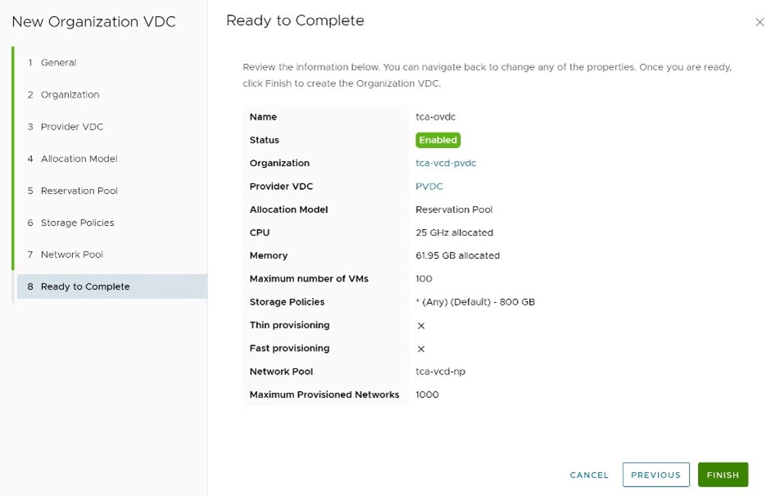
Task: Close the New Organization VDC dialog
Action: [759, 22]
